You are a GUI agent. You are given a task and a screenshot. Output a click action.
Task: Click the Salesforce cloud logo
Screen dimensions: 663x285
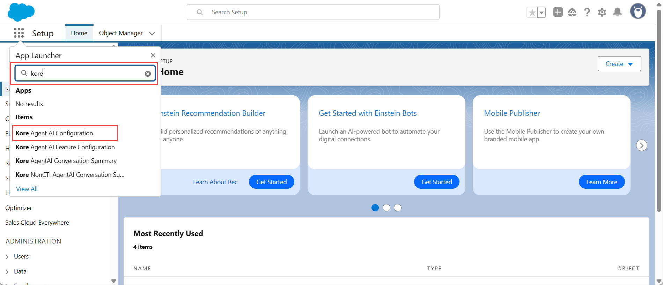pyautogui.click(x=21, y=12)
